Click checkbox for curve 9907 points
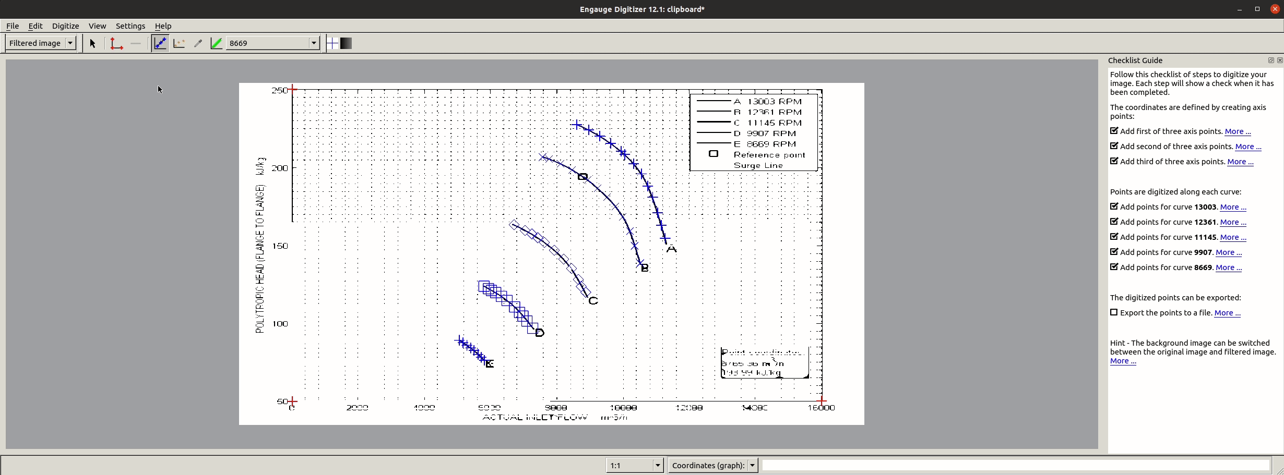Image resolution: width=1284 pixels, height=475 pixels. [1114, 252]
